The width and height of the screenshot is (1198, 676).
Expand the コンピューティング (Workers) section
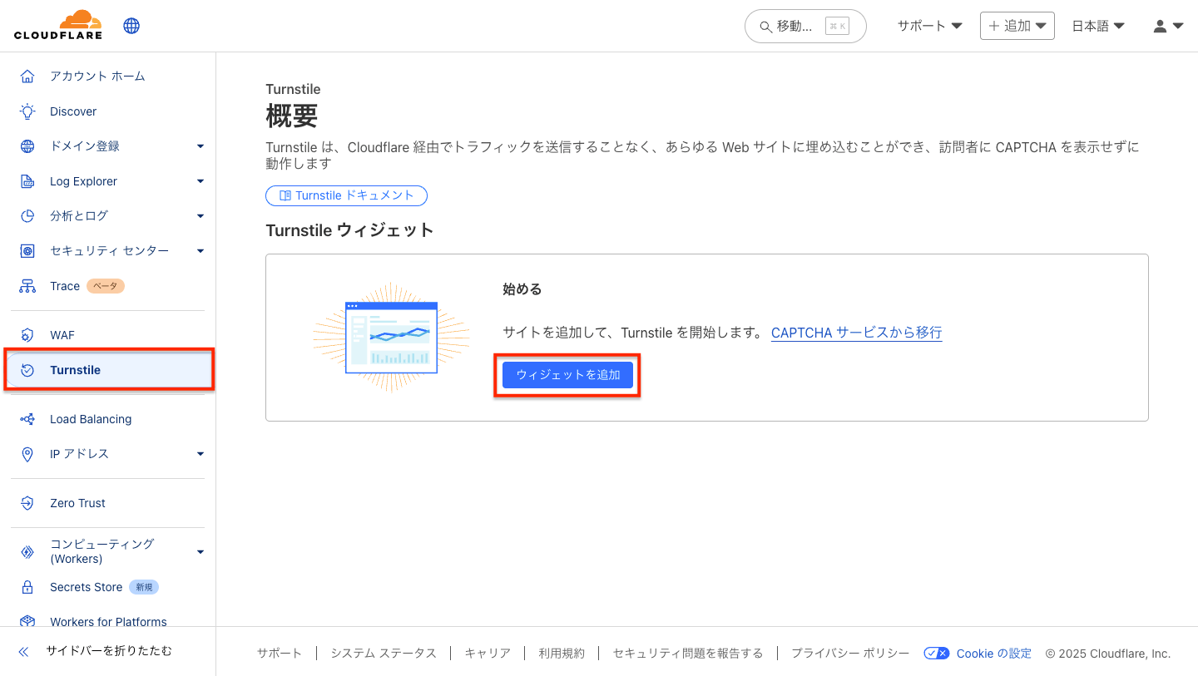point(200,550)
